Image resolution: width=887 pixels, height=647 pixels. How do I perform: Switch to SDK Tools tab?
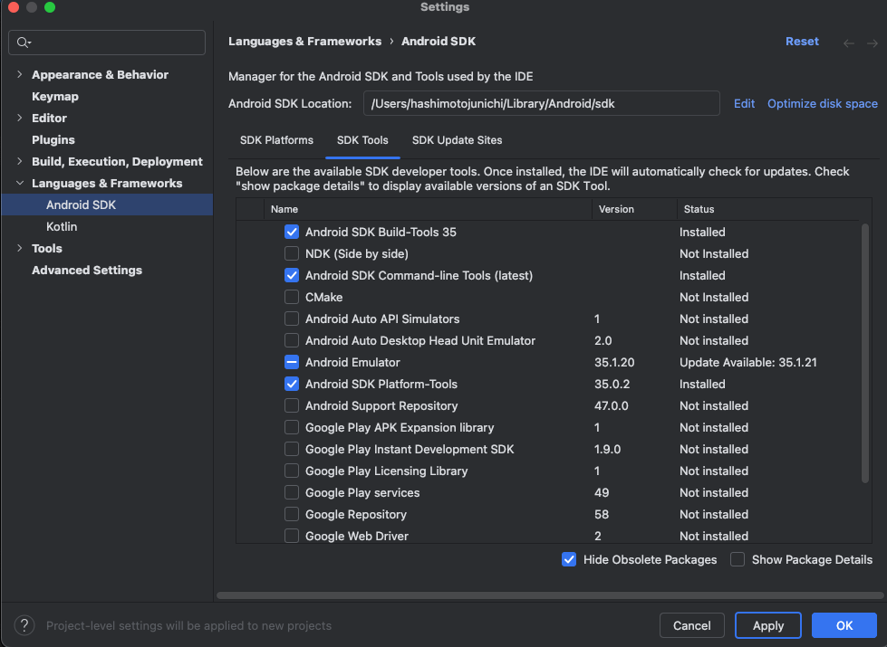pos(362,140)
